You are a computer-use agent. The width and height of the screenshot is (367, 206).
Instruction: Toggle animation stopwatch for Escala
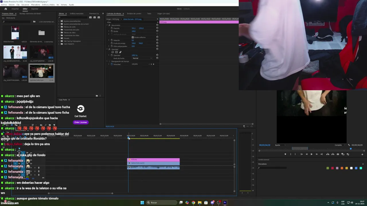pos(112,31)
